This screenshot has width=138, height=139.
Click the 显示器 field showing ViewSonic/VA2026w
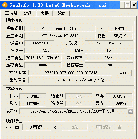click(x=73, y=111)
